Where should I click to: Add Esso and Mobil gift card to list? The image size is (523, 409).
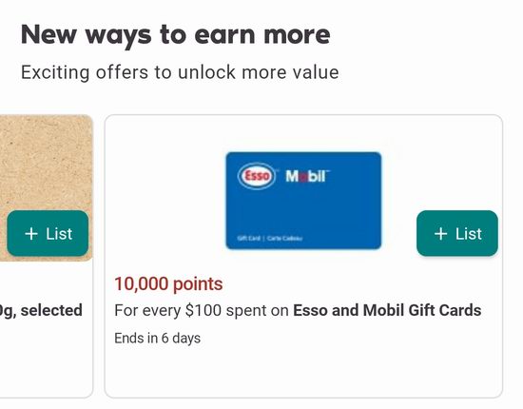coord(457,233)
